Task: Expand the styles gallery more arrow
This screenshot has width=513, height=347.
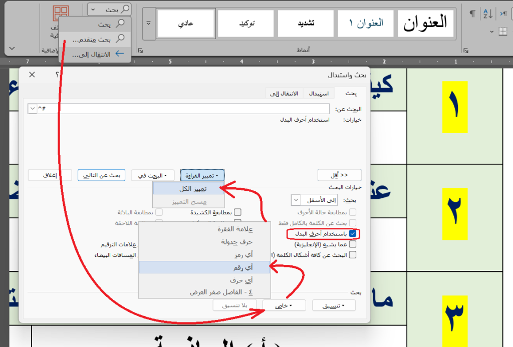Action: point(148,23)
